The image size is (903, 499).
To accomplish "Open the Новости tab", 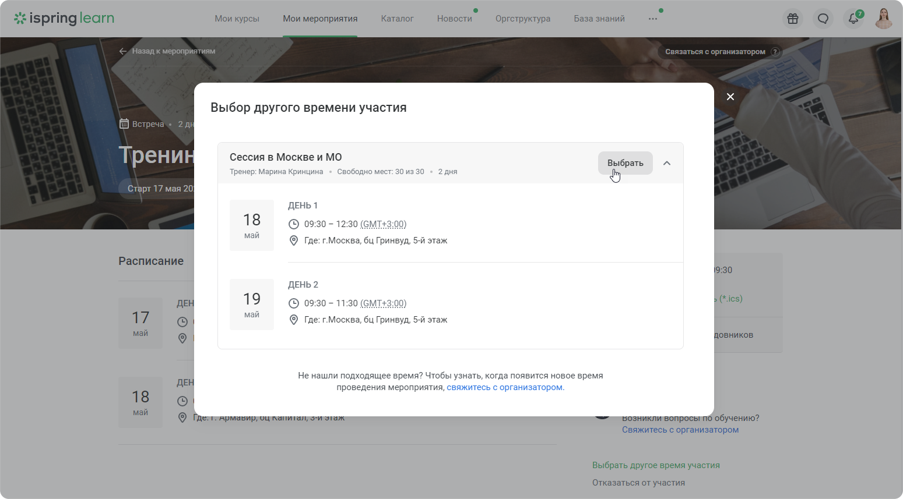I will click(x=455, y=19).
